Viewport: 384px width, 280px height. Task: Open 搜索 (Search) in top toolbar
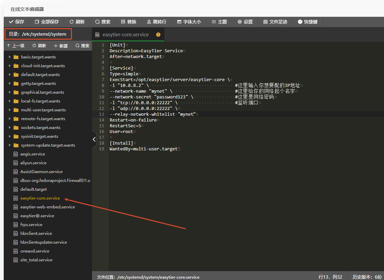coord(103,22)
